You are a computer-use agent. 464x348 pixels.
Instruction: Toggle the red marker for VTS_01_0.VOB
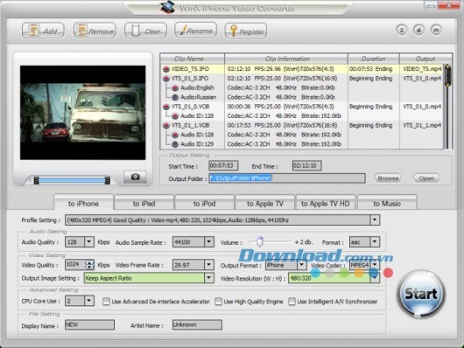(x=166, y=107)
